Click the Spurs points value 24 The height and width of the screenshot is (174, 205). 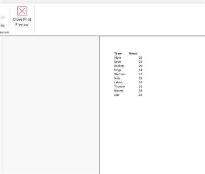[141, 62]
